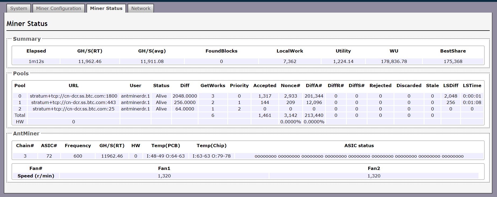The image size is (497, 197).
Task: Select Accepted value 1,317 for pool 0
Action: pyautogui.click(x=265, y=96)
